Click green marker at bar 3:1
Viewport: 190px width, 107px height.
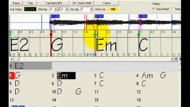pyautogui.click(x=139, y=35)
